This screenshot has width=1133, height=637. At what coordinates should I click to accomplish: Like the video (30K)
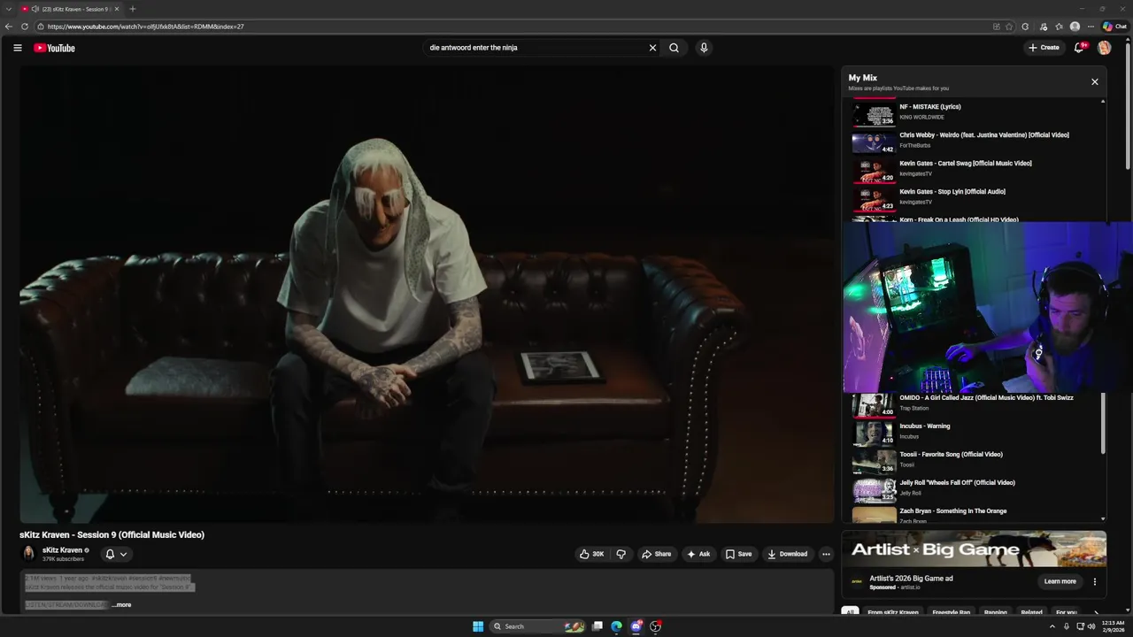pyautogui.click(x=590, y=554)
